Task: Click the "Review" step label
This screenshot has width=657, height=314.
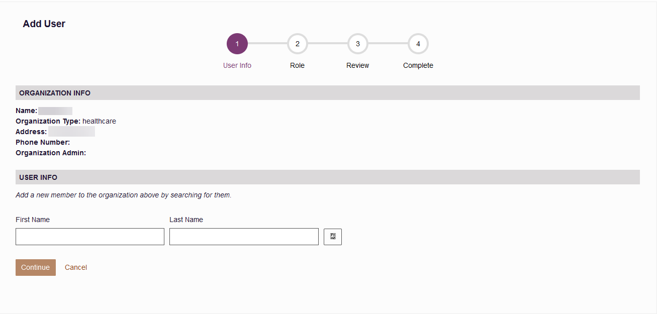Action: (x=358, y=65)
